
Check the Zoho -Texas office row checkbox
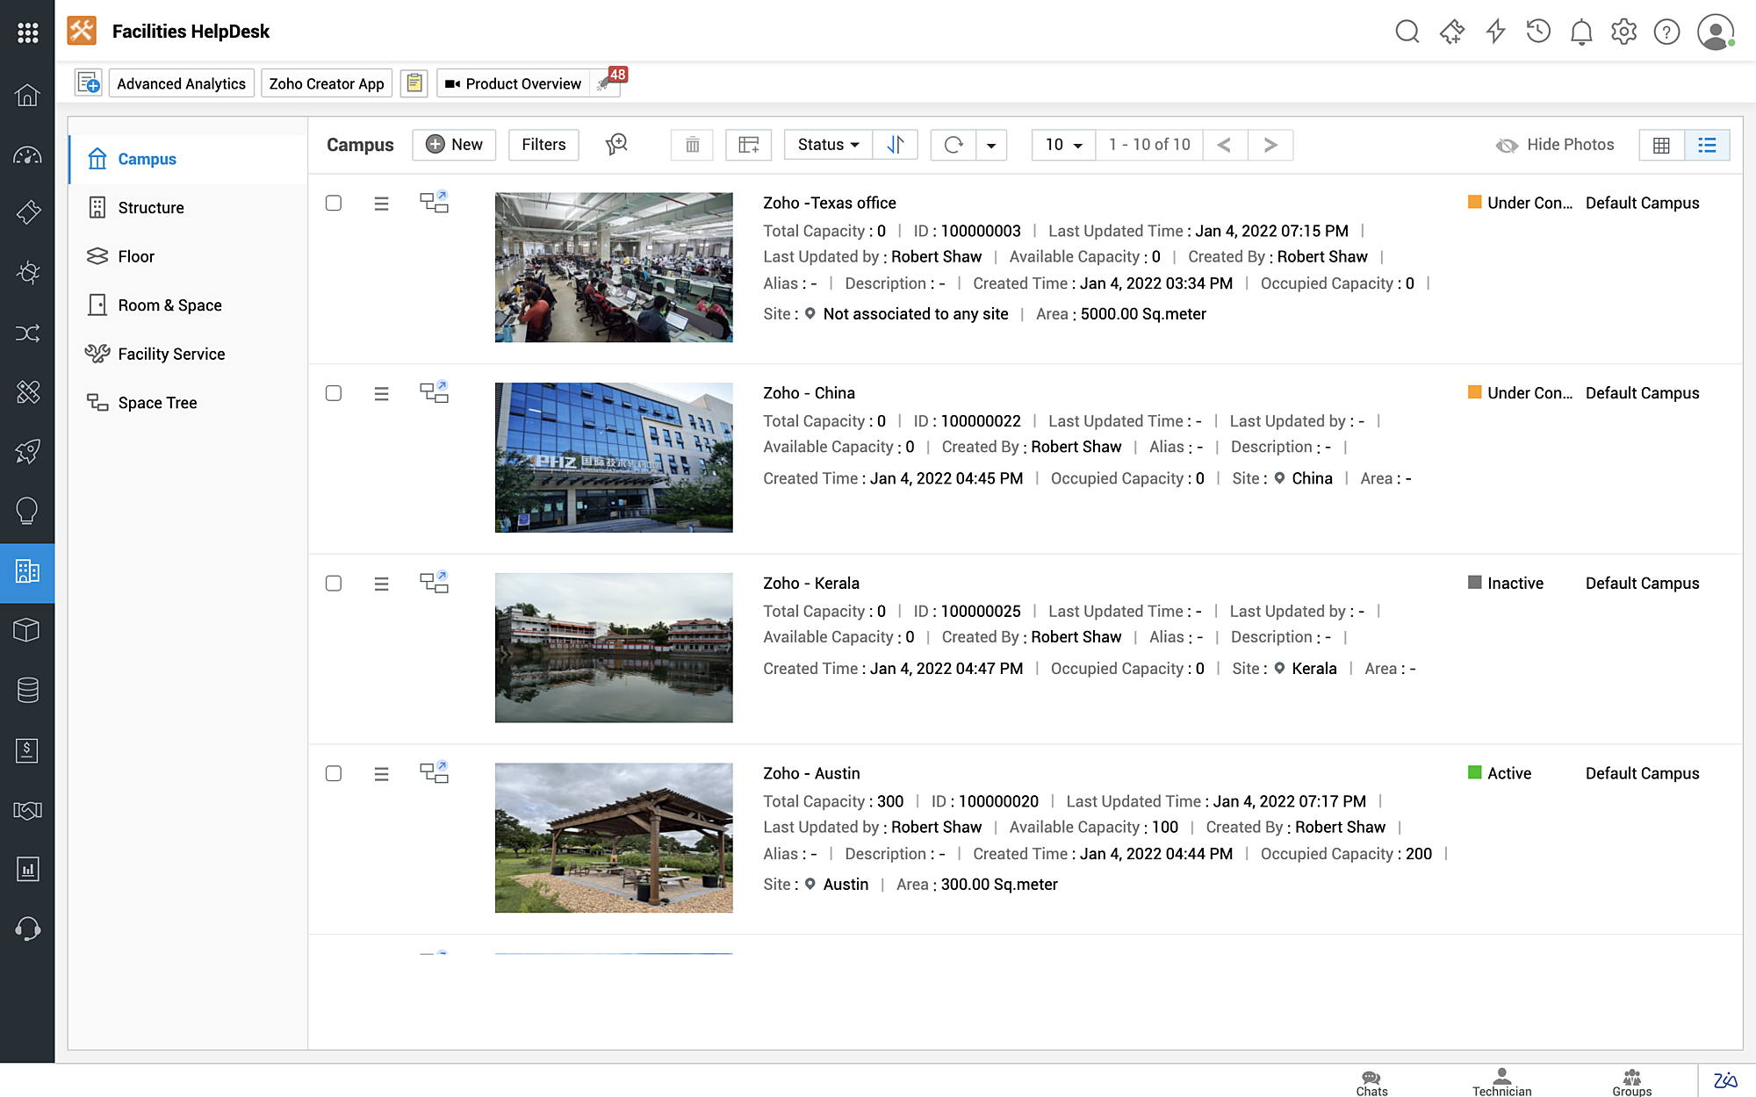coord(334,203)
